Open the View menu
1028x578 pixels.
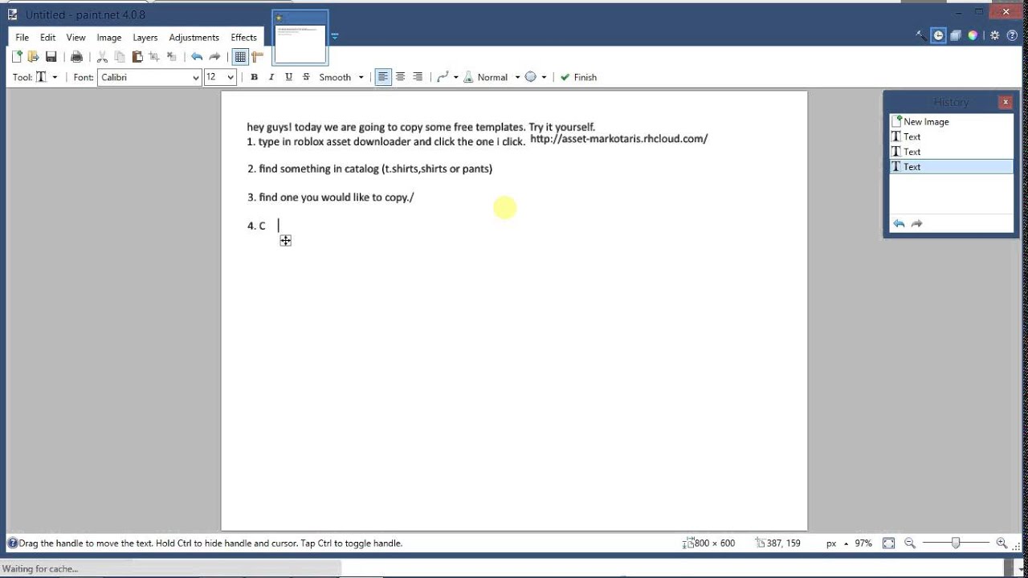pos(75,37)
